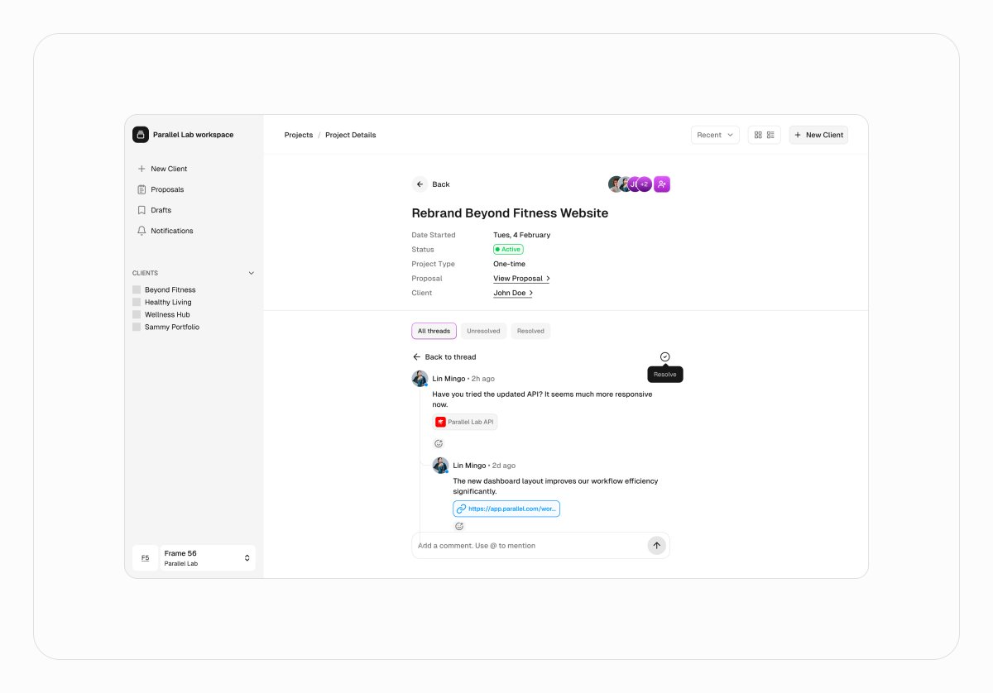
Task: Show All threads tab
Action: tap(434, 331)
